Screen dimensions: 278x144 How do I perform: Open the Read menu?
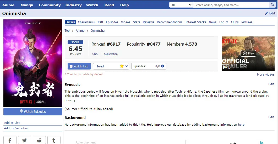[109, 5]
